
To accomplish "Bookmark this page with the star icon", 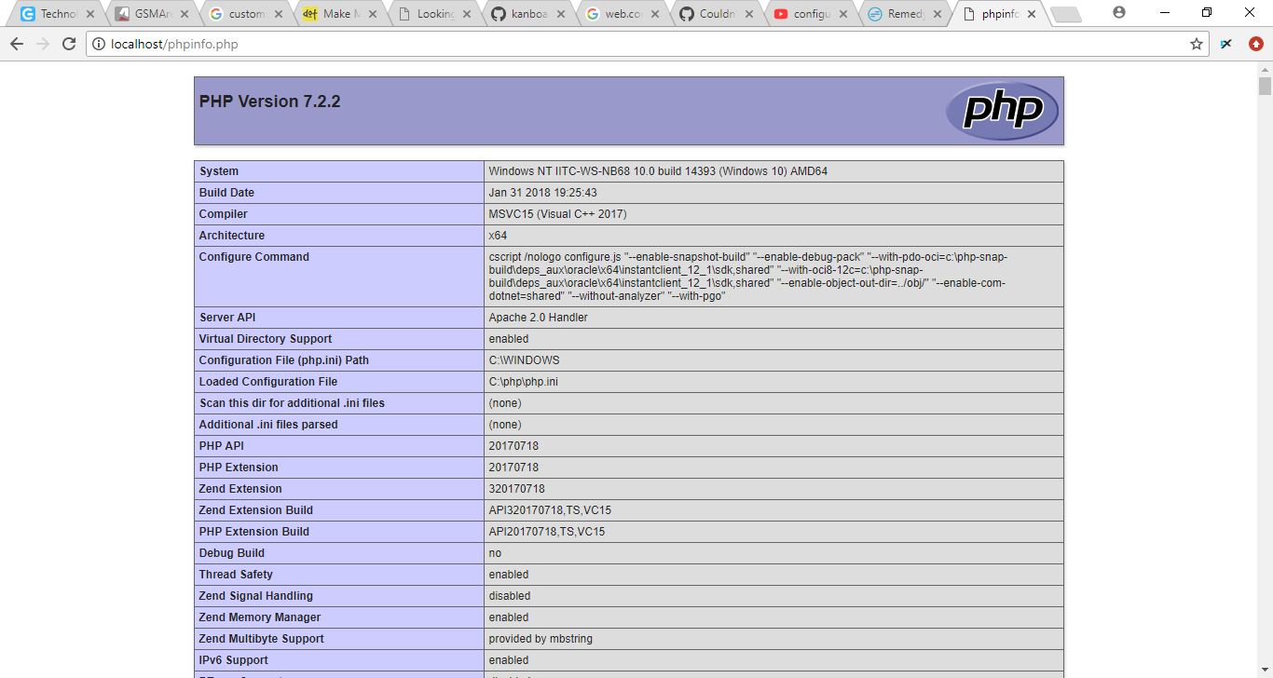I will (x=1197, y=44).
